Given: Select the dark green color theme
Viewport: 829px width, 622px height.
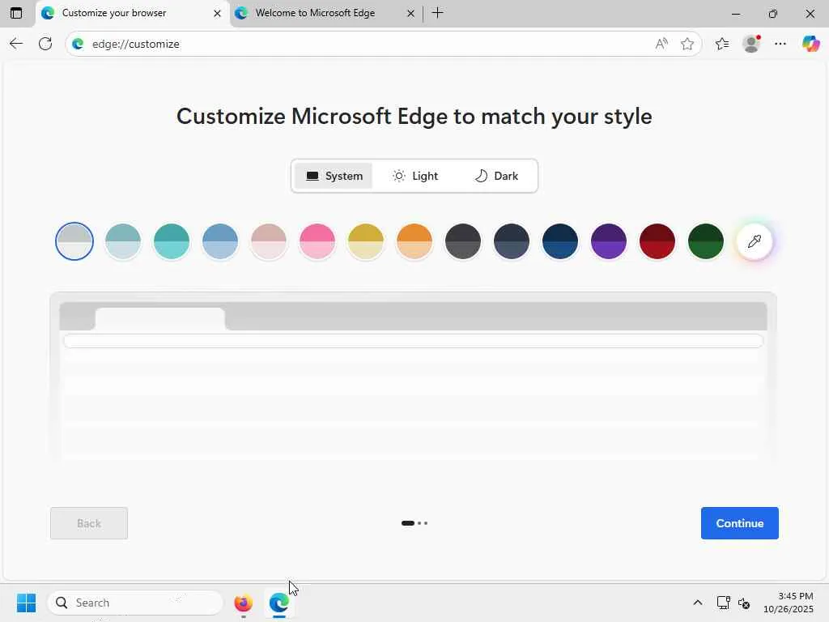Looking at the screenshot, I should pos(706,241).
